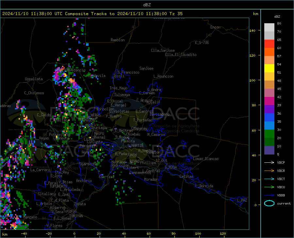Click the E_1-736 place label
The width and height of the screenshot is (294, 238).
202,43
